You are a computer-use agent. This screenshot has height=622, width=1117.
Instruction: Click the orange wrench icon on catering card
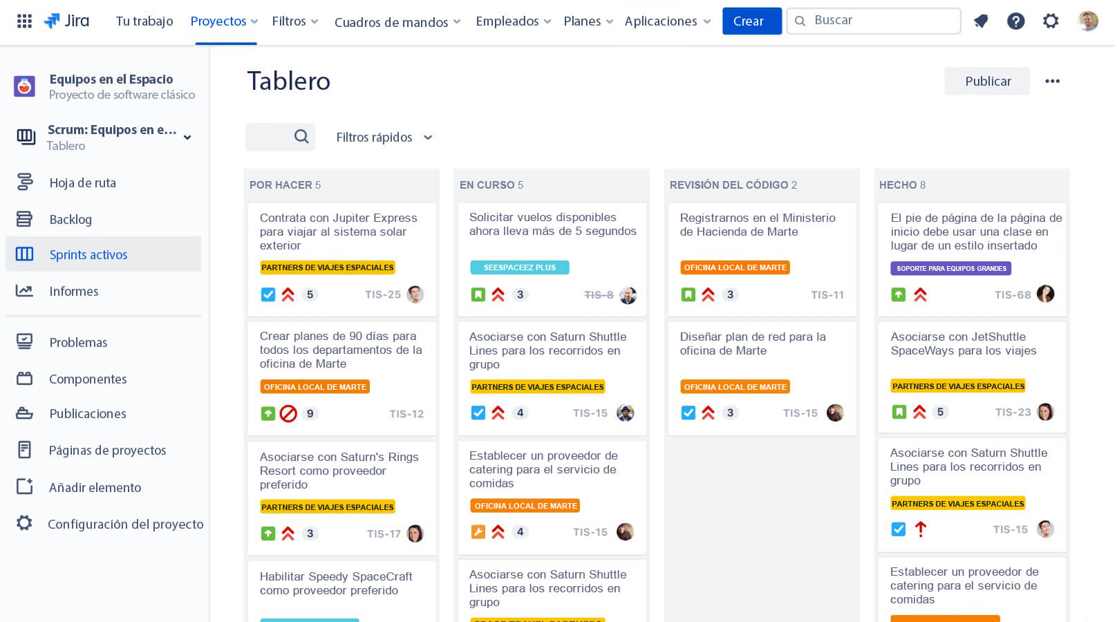click(x=478, y=531)
